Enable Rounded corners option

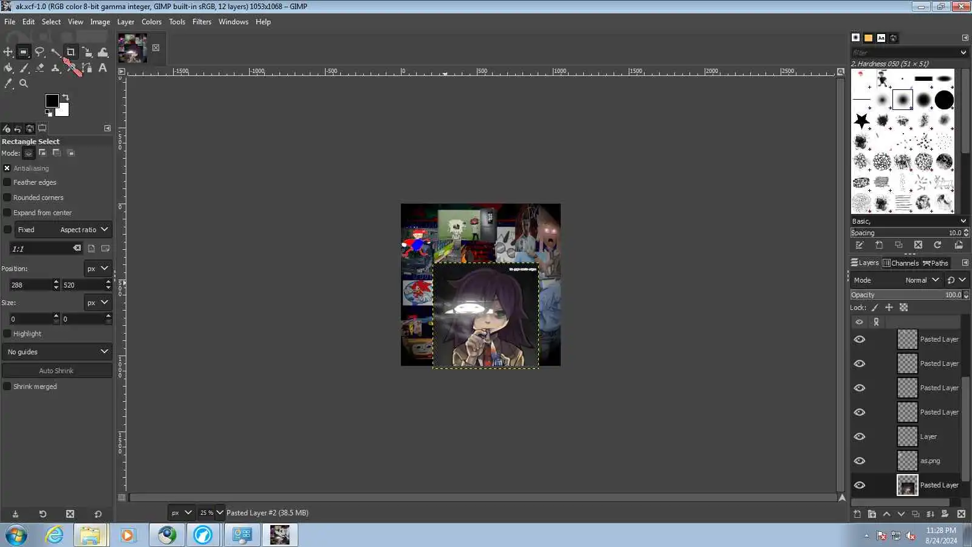tap(7, 198)
